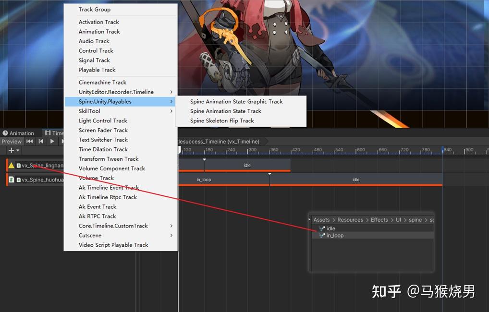The width and height of the screenshot is (489, 312).
Task: Expand the Cutscene submenu arrow
Action: [171, 235]
